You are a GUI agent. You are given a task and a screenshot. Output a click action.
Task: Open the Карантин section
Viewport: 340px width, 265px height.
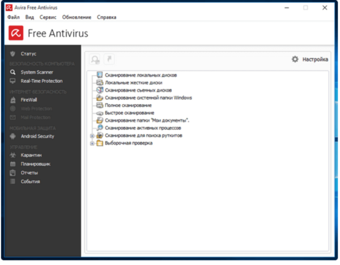[31, 155]
